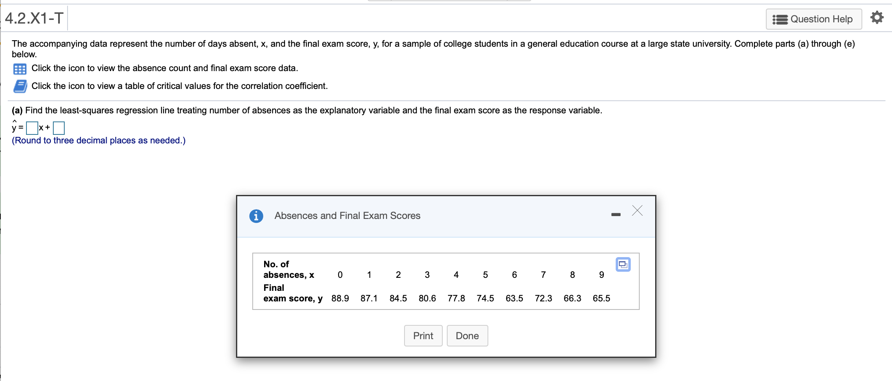Select the 88.9 exam score value

[x=340, y=298]
